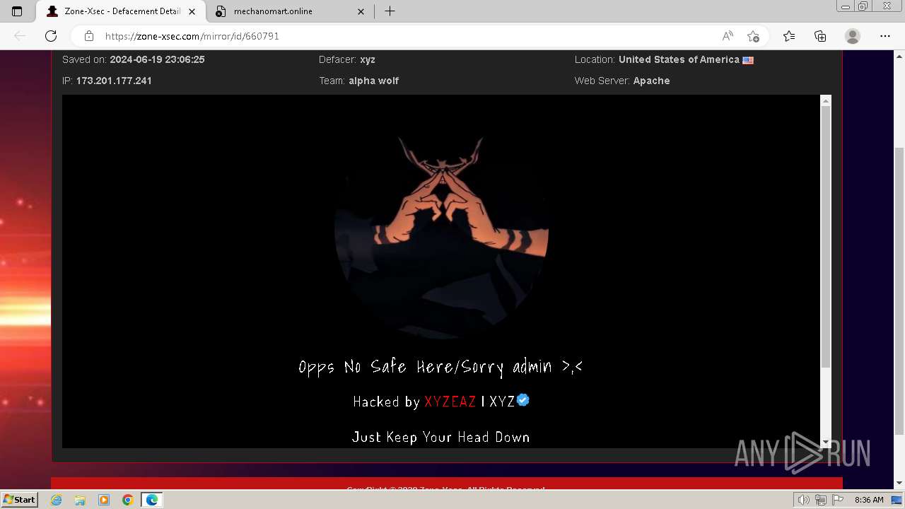The image size is (905, 509).
Task: Open Action Center flag tray icon
Action: pyautogui.click(x=838, y=500)
